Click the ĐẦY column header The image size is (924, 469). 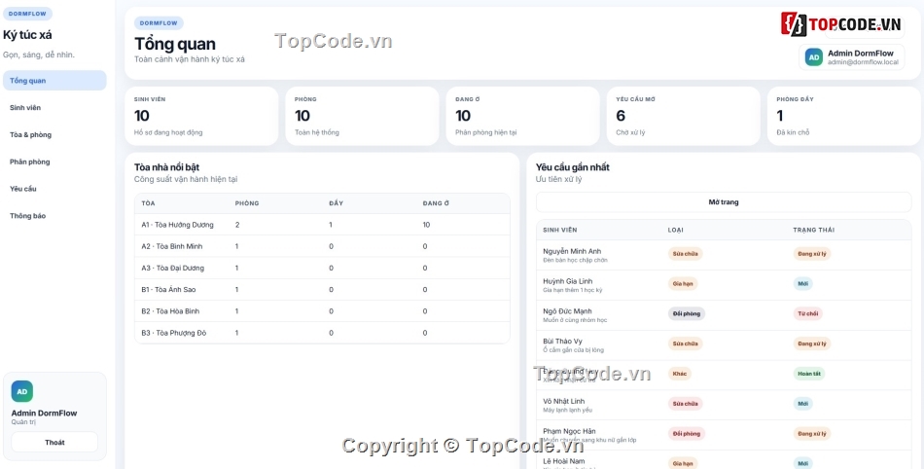pos(336,203)
